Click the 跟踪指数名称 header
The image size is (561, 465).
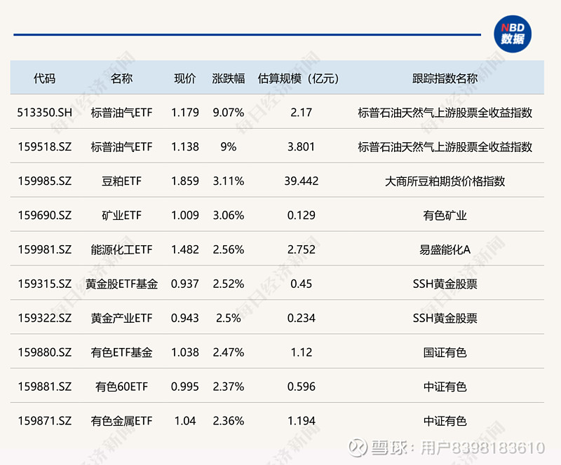443,78
